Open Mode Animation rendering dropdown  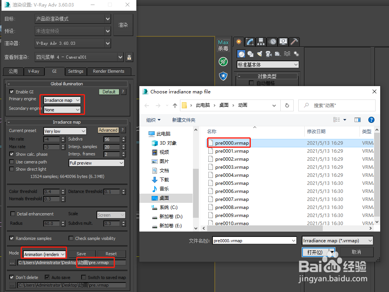coord(45,254)
